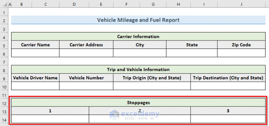Select the City header cell
Image resolution: width=269 pixels, height=126 pixels.
(140, 45)
